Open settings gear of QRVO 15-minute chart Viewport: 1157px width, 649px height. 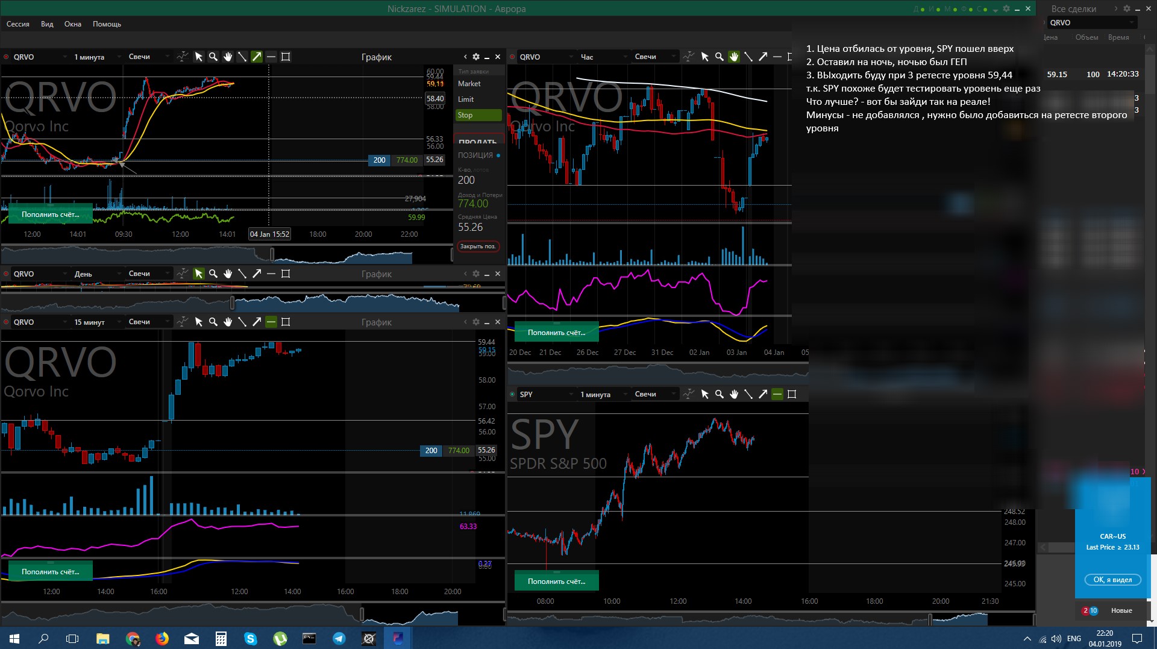476,322
